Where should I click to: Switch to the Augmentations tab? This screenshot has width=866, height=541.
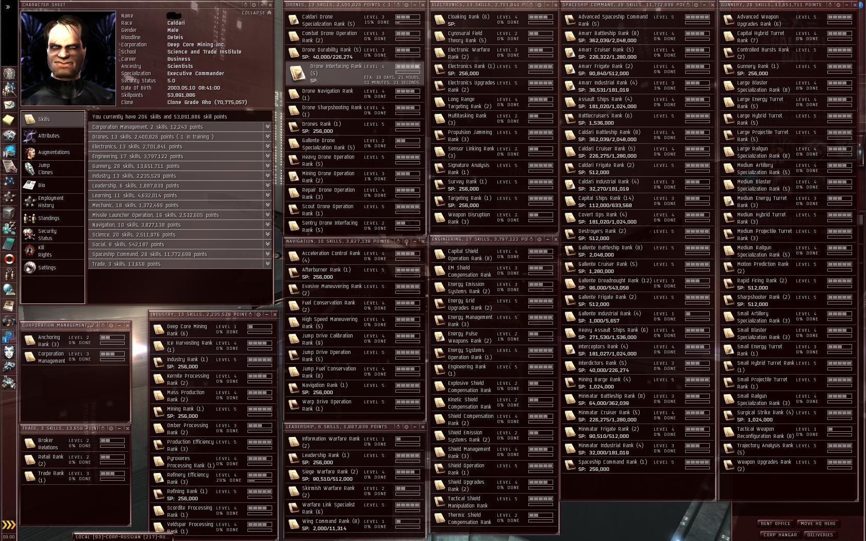point(53,152)
